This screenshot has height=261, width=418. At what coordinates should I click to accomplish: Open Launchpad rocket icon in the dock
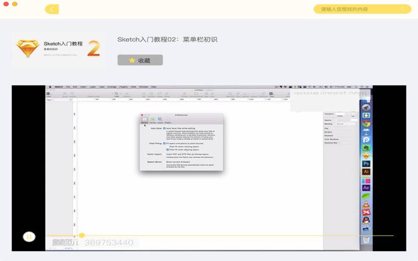[366, 108]
